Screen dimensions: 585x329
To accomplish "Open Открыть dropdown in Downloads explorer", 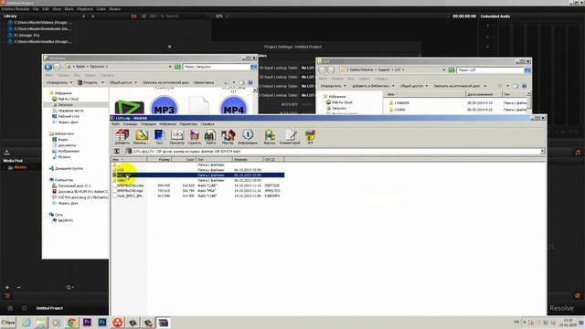I will [90, 82].
